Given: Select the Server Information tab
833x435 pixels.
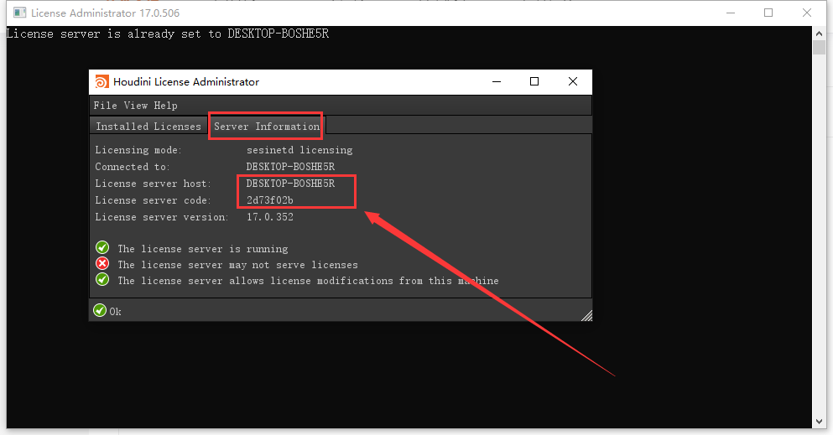Looking at the screenshot, I should (x=267, y=127).
